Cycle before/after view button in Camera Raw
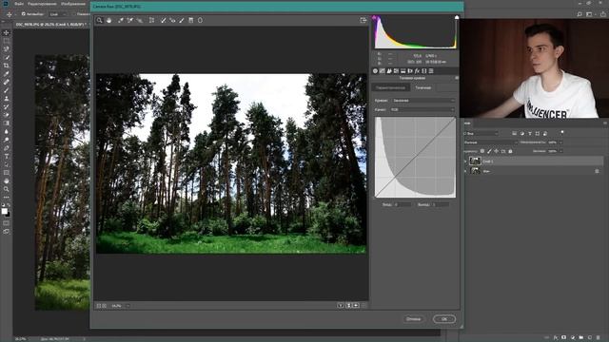Screen dimensions: 609x342 click(341, 306)
